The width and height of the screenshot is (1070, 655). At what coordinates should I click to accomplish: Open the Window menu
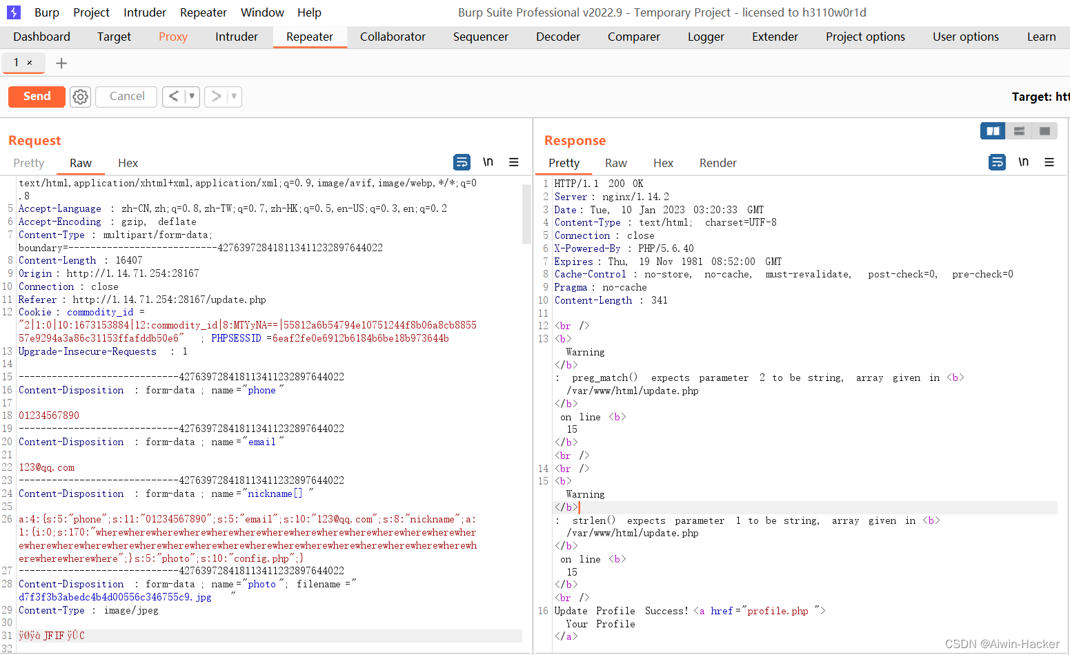click(x=262, y=12)
